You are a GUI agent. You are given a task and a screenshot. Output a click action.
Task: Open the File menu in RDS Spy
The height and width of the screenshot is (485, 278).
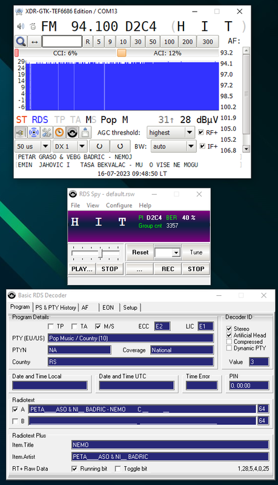point(75,206)
